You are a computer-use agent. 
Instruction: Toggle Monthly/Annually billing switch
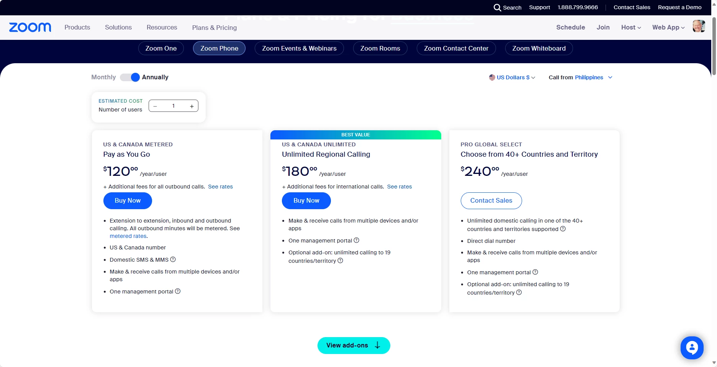tap(130, 77)
